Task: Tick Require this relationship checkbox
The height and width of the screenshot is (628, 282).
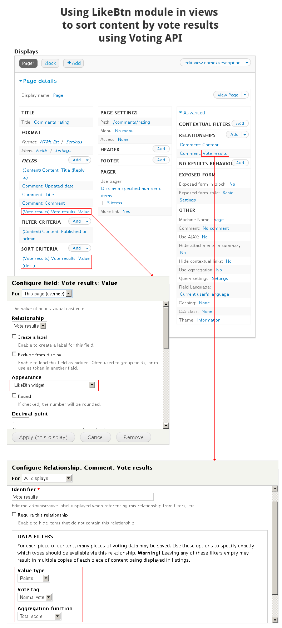Action: [14, 514]
